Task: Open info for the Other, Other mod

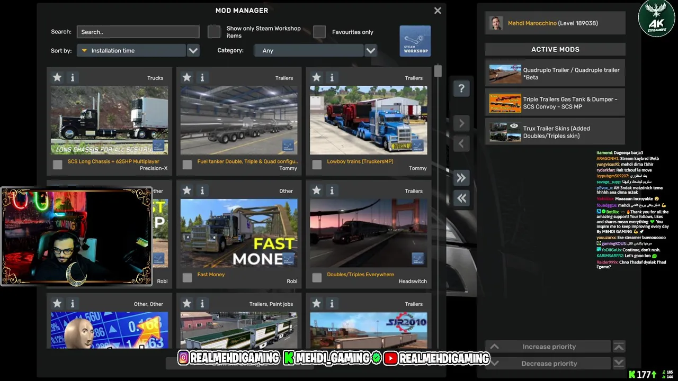Action: (x=73, y=304)
